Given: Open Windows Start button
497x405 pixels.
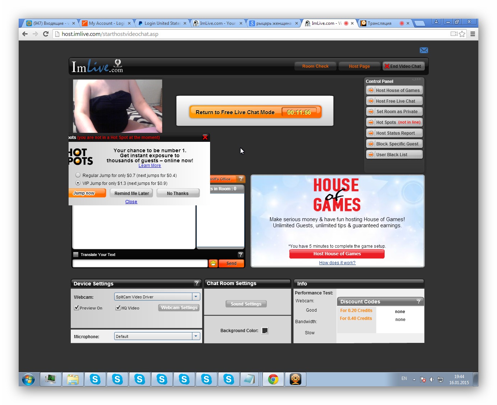Looking at the screenshot, I should 28,379.
